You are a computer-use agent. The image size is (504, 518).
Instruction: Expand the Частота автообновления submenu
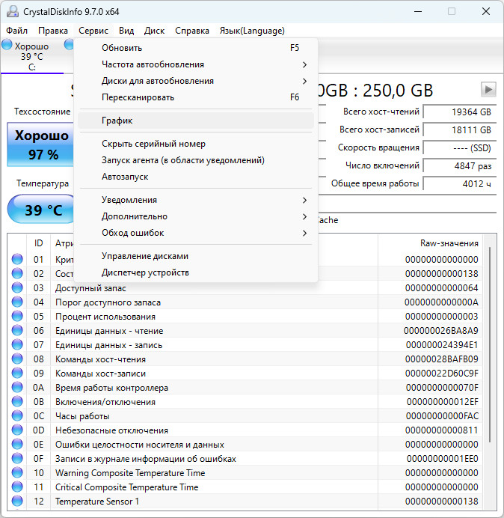(196, 64)
